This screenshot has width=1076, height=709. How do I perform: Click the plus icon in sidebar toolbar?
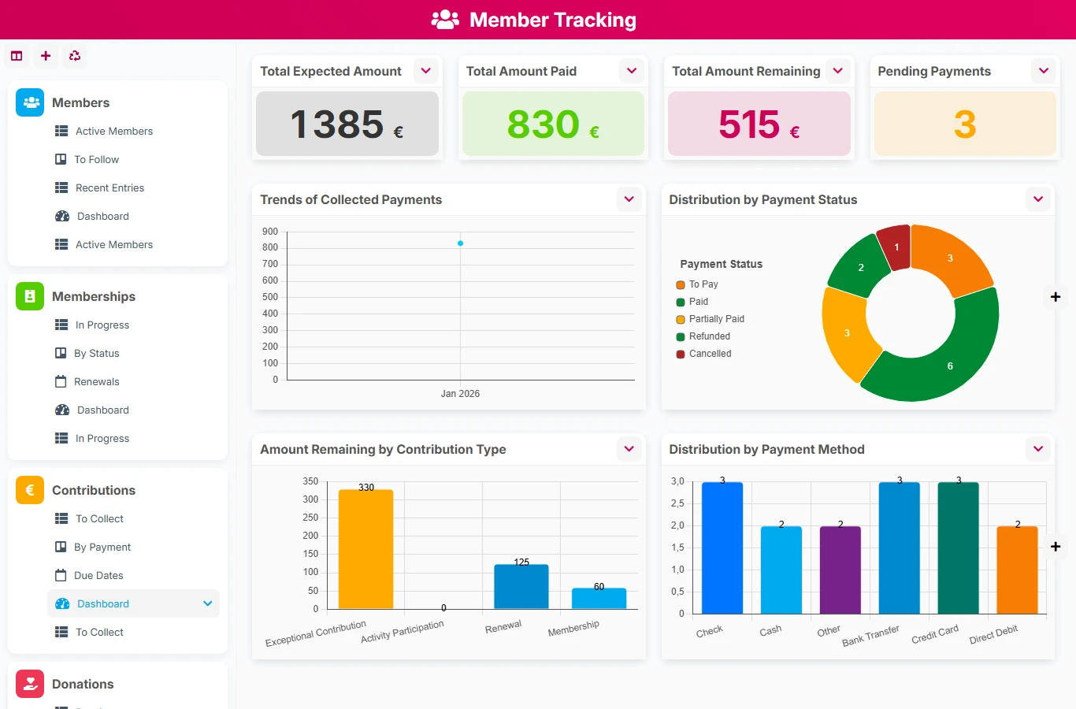[46, 56]
